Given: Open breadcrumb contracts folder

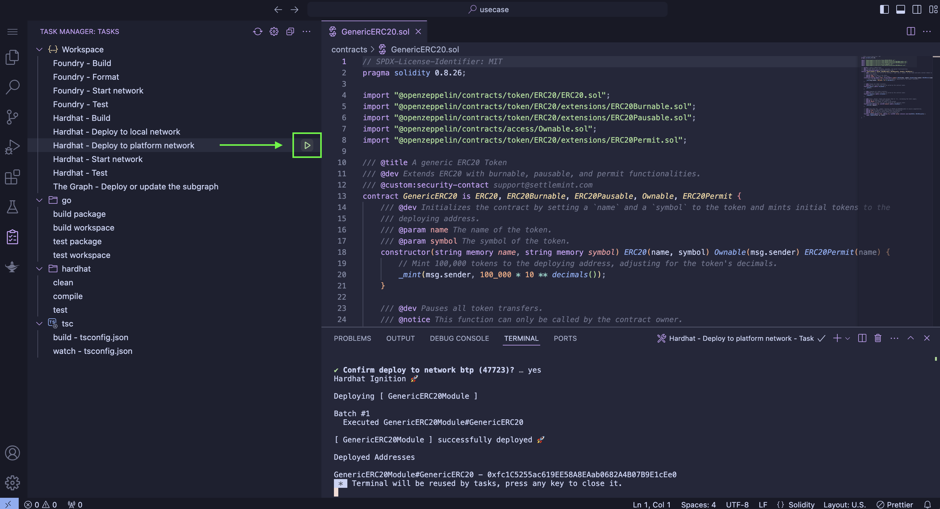Looking at the screenshot, I should [x=349, y=50].
